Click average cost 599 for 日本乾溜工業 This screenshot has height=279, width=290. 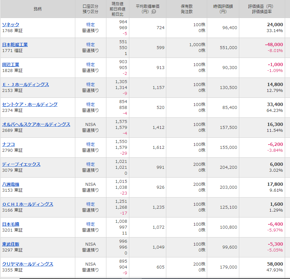[160, 48]
